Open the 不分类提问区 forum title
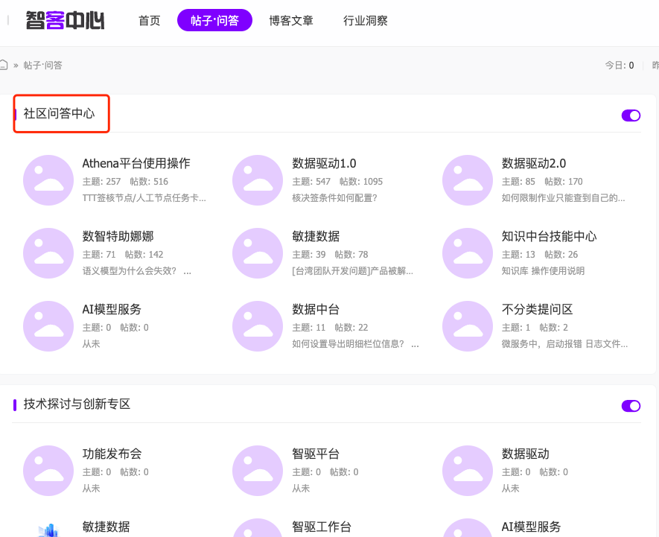 tap(537, 310)
